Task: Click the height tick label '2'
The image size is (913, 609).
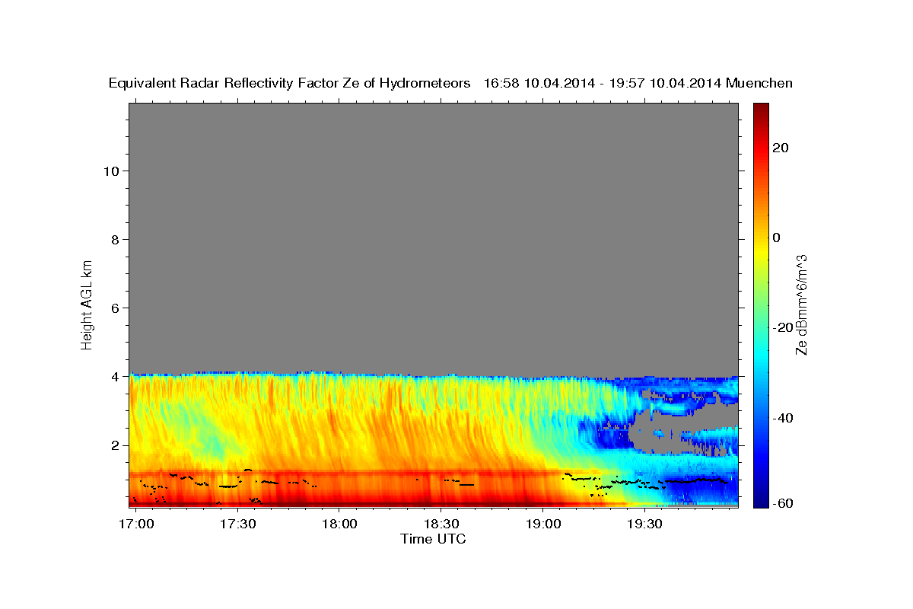Action: (x=113, y=445)
